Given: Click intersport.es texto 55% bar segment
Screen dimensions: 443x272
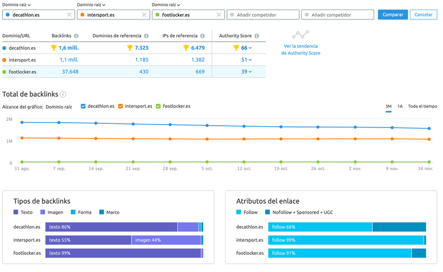Looking at the screenshot, I should tap(88, 240).
